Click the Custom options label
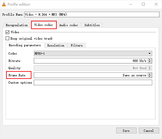The width and height of the screenshot is (162, 139). [x=20, y=82]
